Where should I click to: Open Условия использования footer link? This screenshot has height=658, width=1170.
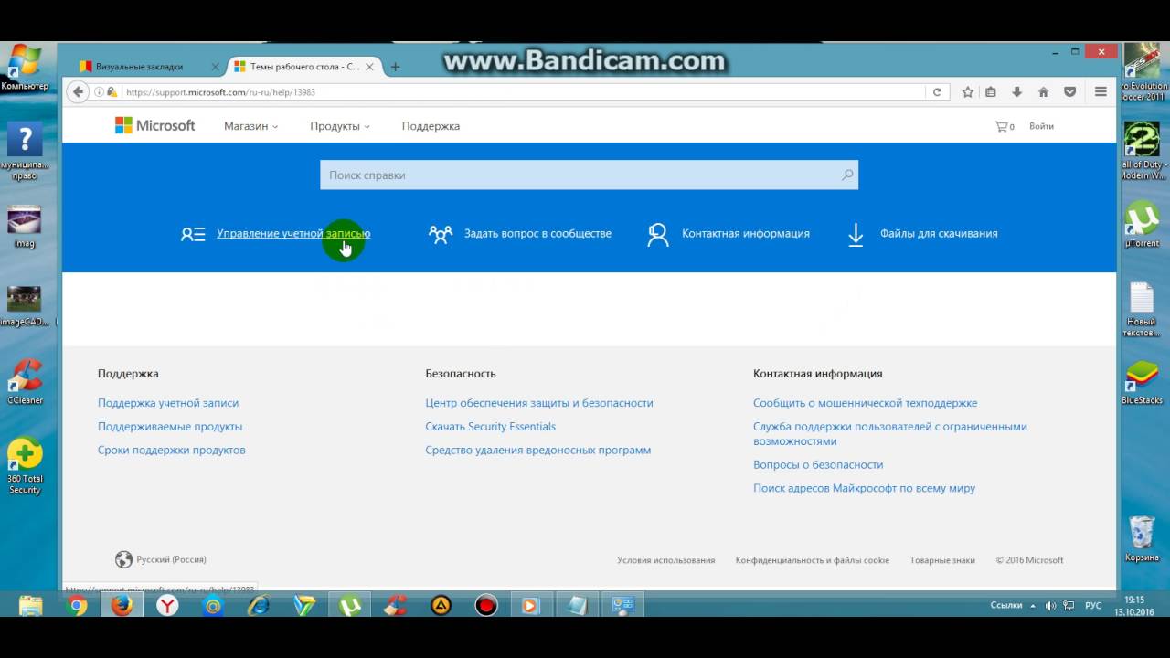[665, 560]
